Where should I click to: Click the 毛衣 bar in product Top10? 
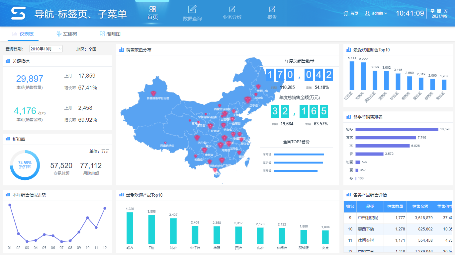pyautogui.click(x=130, y=228)
